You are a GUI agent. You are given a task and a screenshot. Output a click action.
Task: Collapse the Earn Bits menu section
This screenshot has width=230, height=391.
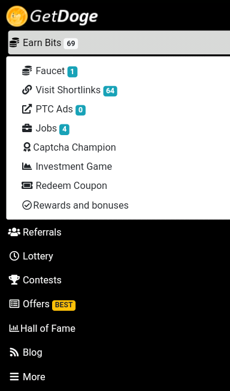pyautogui.click(x=119, y=42)
